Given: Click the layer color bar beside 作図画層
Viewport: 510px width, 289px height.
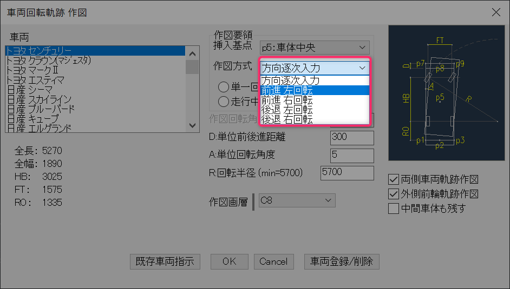Looking at the screenshot, I should [253, 201].
